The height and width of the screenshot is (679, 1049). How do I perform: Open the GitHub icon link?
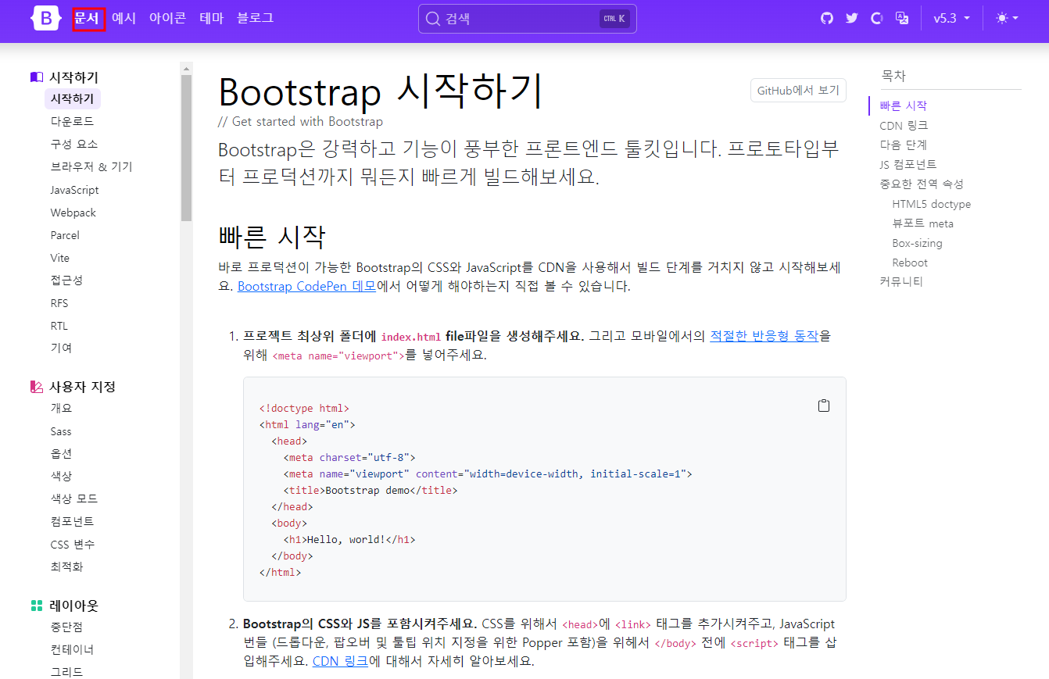pos(827,18)
